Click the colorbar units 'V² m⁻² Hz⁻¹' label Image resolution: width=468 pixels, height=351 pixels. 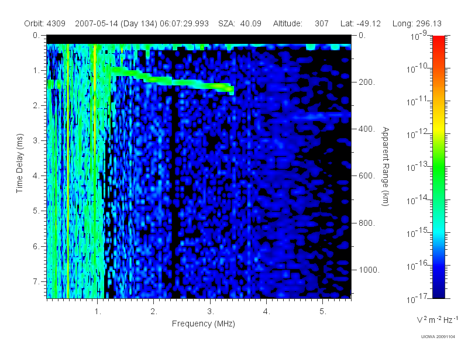pyautogui.click(x=437, y=319)
